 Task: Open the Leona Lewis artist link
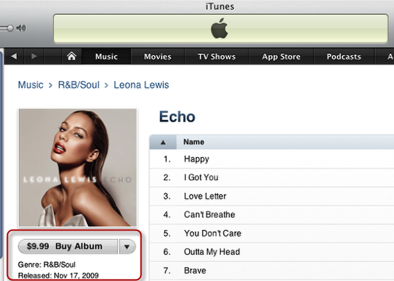(141, 85)
